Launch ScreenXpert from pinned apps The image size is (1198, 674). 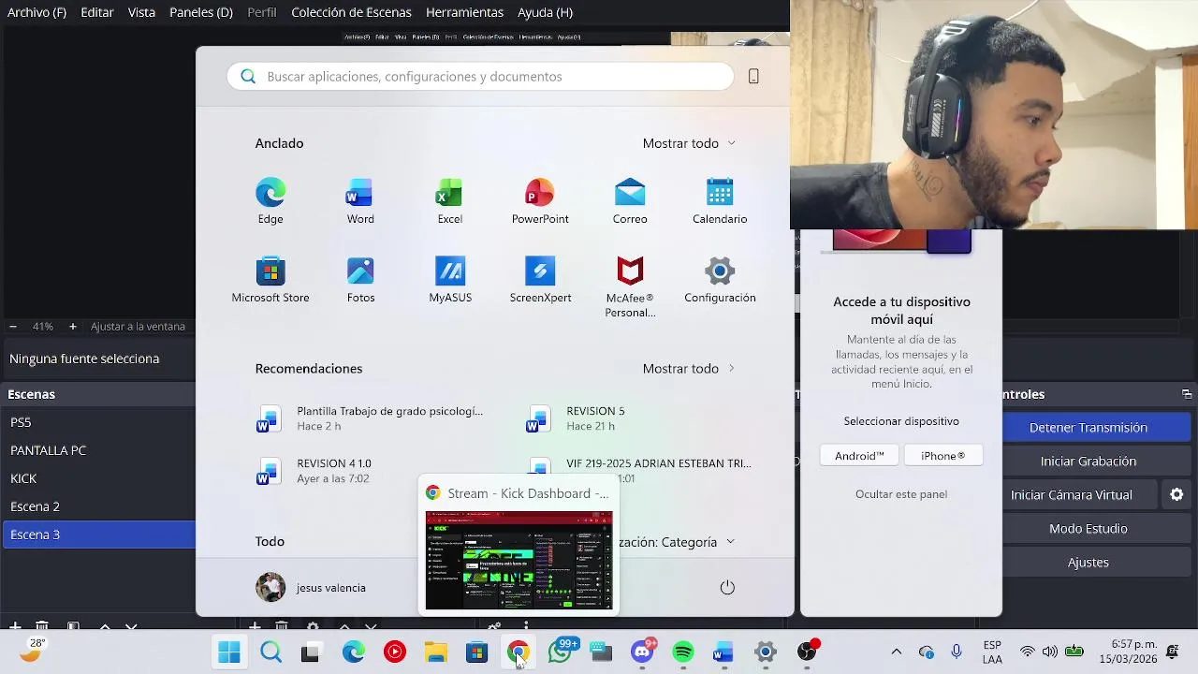[540, 280]
